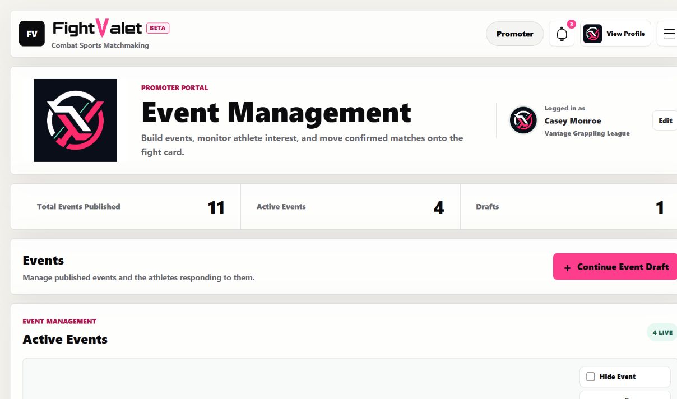Click the notification count badge

point(571,24)
